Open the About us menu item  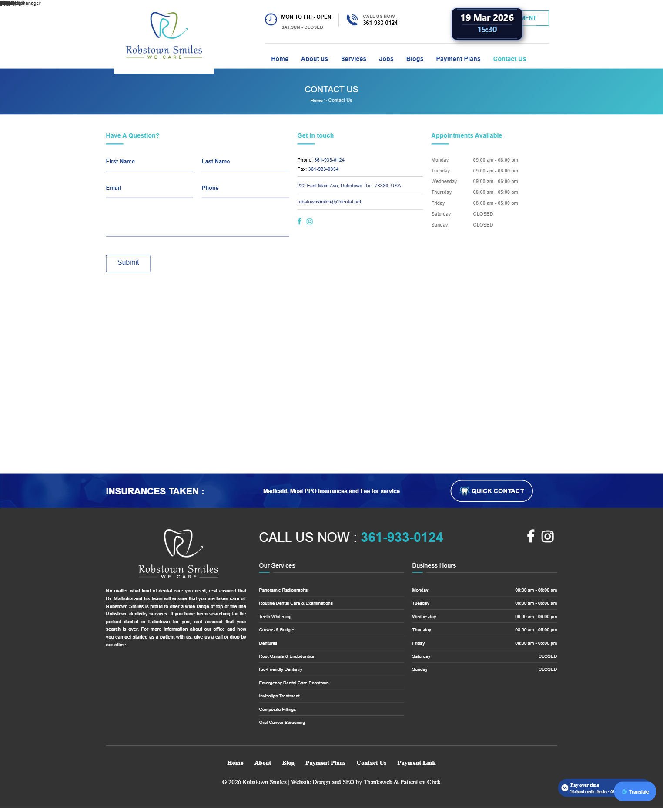pos(315,59)
